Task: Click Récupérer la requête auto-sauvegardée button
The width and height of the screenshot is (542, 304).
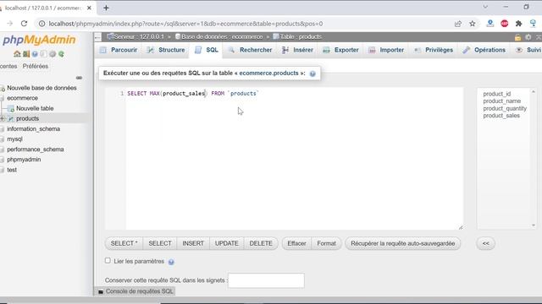Action: point(403,244)
